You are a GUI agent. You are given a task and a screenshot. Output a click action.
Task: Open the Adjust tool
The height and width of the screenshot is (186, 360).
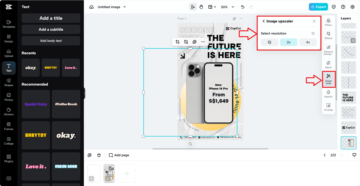point(328,65)
